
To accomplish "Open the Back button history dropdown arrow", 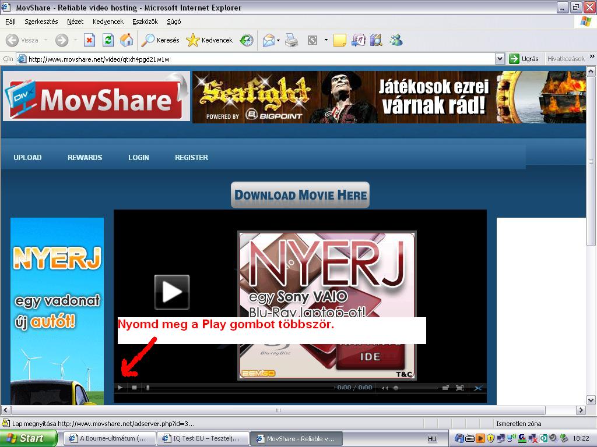I will click(45, 40).
